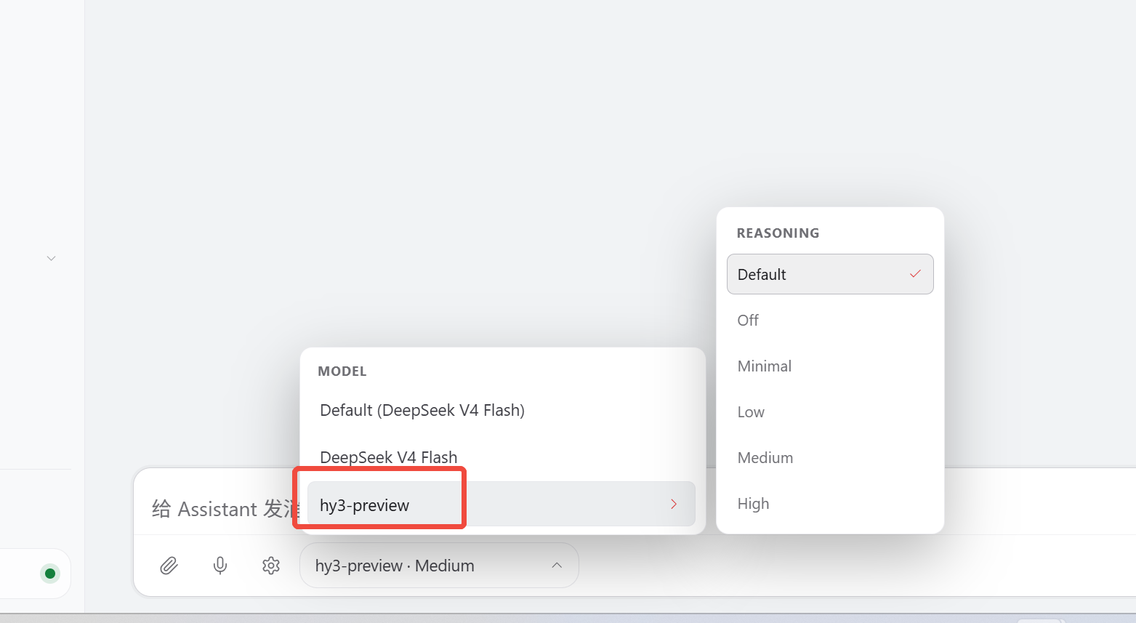The width and height of the screenshot is (1136, 623).
Task: Collapse the left sidebar chevron
Action: click(51, 258)
